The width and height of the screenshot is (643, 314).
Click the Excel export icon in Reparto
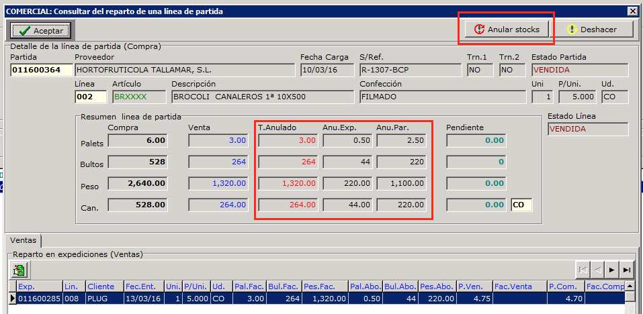pyautogui.click(x=18, y=270)
